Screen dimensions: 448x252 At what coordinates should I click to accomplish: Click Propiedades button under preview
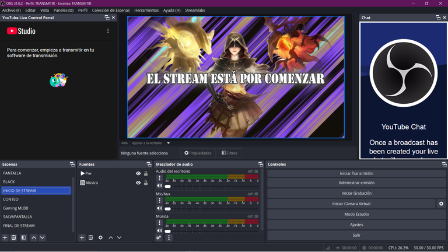198,153
